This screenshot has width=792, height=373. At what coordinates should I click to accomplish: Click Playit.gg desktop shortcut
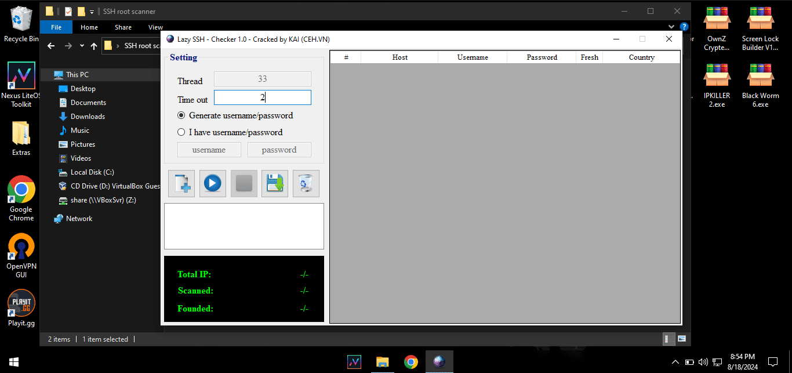click(x=21, y=309)
